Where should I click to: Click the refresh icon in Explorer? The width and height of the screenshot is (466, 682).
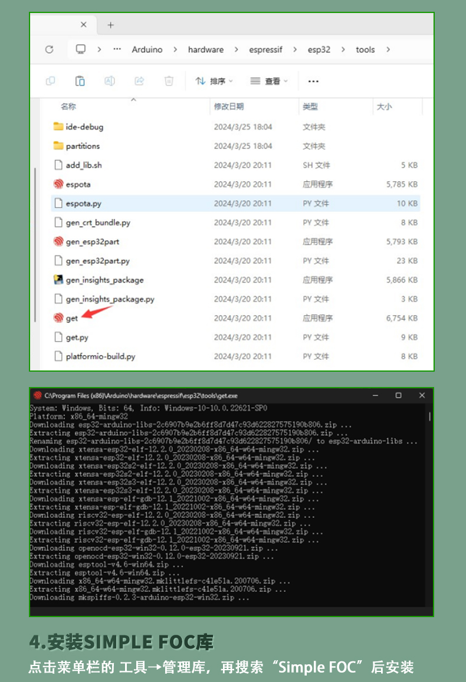click(x=50, y=50)
